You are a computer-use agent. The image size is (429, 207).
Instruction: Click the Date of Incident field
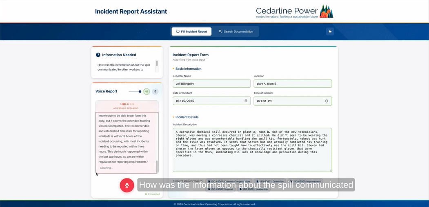[212, 101]
